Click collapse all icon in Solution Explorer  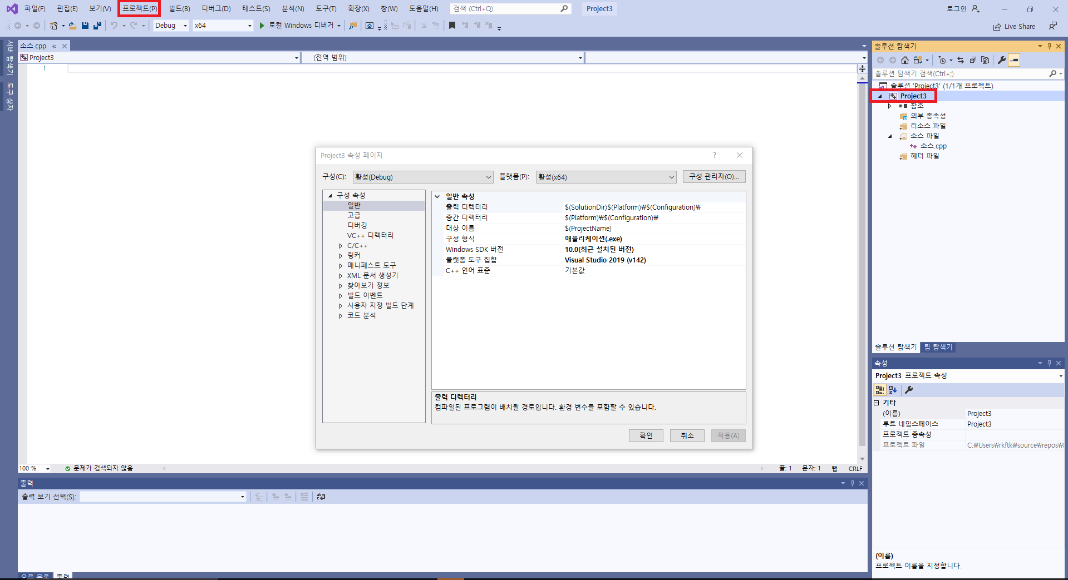[x=973, y=60]
